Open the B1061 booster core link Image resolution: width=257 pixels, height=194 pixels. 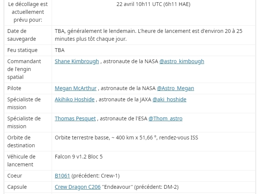(x=62, y=176)
